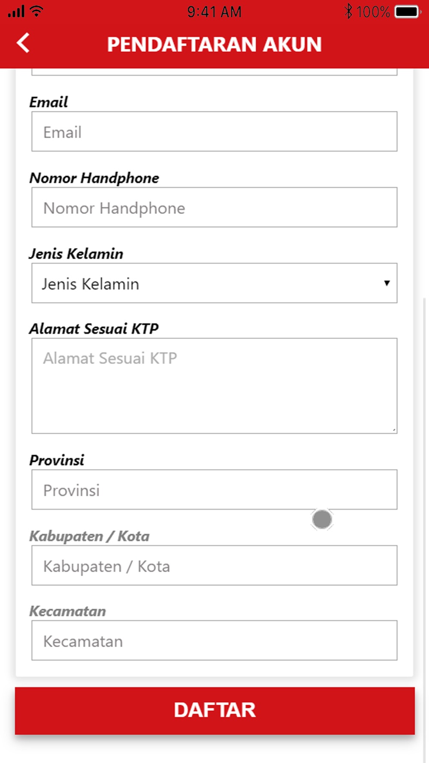Image resolution: width=429 pixels, height=763 pixels.
Task: Click the Jenis Kelamin dropdown arrow
Action: (x=387, y=283)
